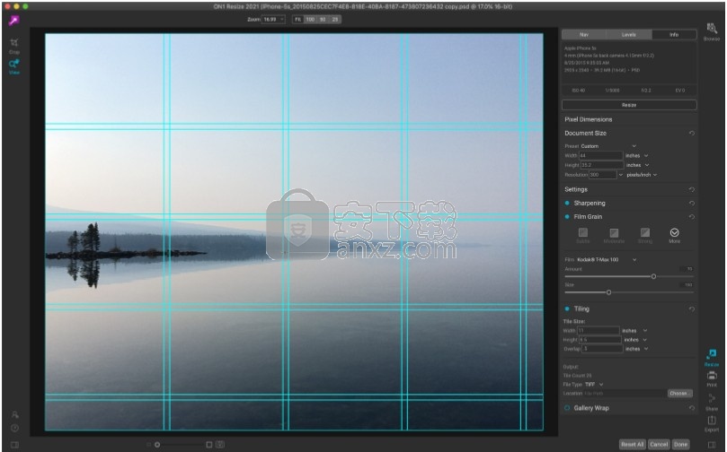Image resolution: width=727 pixels, height=452 pixels.
Task: Enable the Gallery Wrap option
Action: [x=567, y=408]
